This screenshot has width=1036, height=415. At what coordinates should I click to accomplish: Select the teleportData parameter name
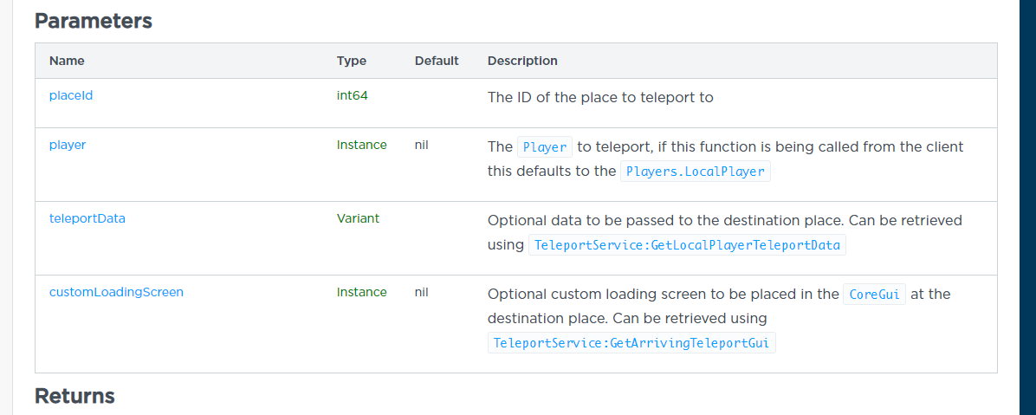pos(87,218)
